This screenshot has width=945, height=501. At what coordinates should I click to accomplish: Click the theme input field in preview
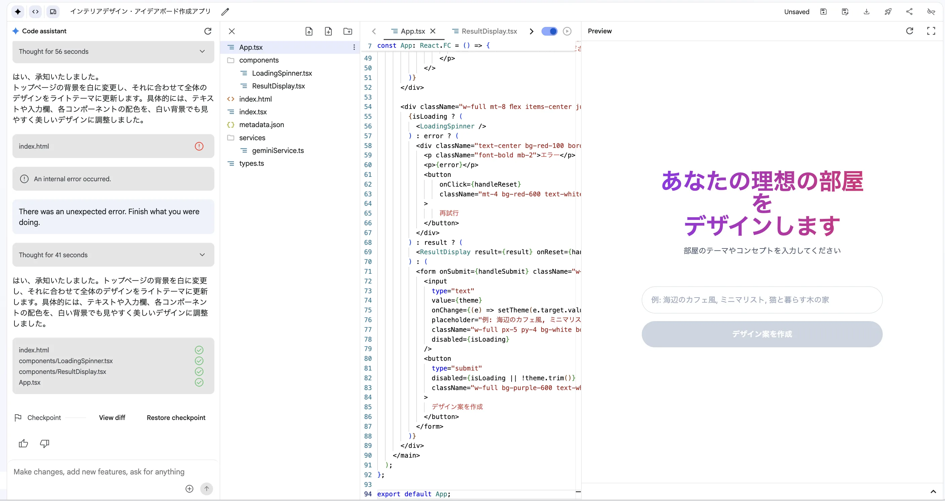pyautogui.click(x=762, y=300)
